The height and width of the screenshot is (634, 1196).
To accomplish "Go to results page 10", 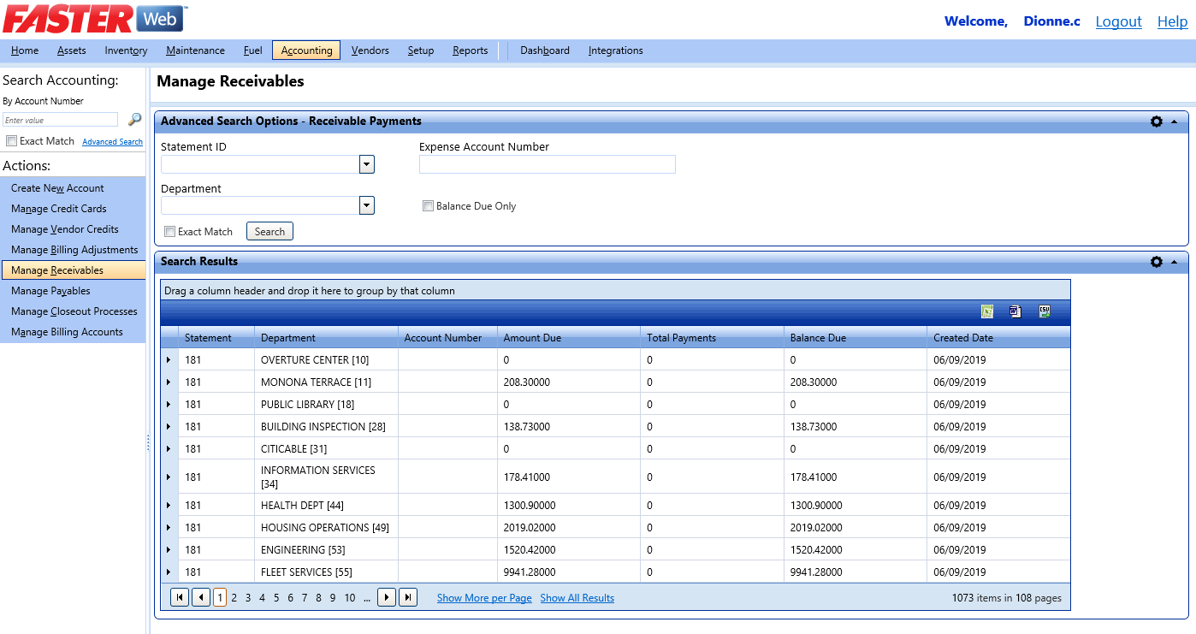I will point(350,598).
